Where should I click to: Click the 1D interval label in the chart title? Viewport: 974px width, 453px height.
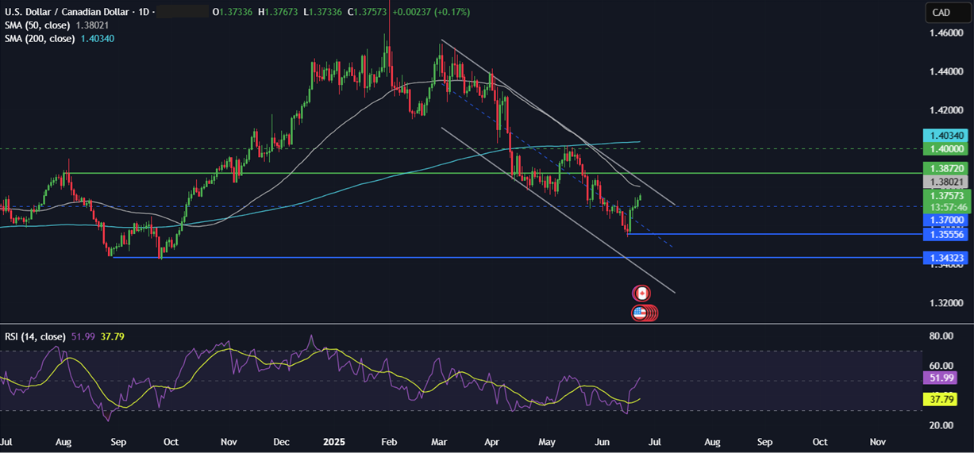[x=143, y=13]
